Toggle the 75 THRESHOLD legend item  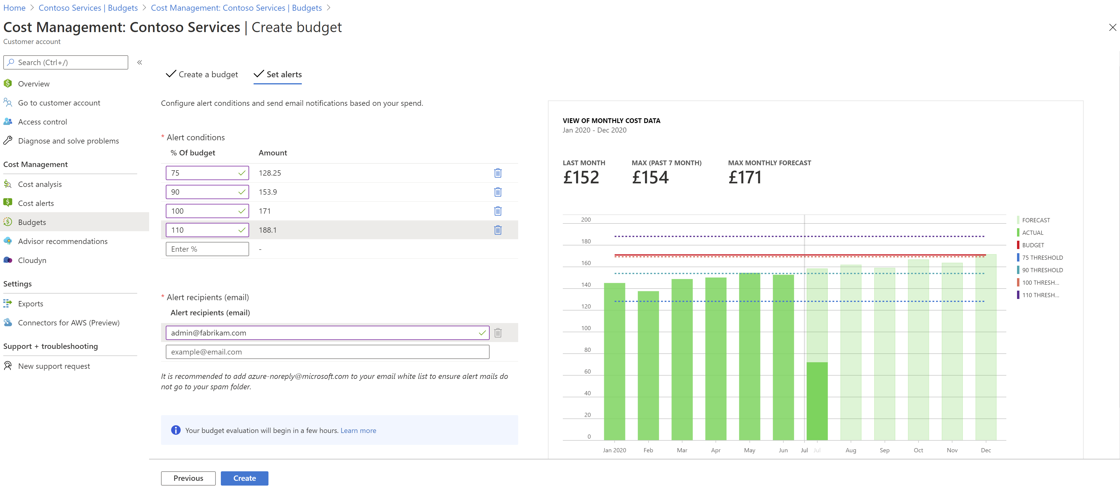pyautogui.click(x=1042, y=258)
